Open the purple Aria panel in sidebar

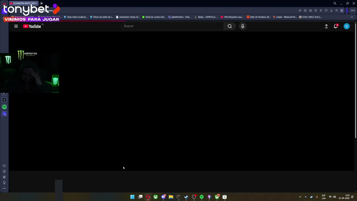click(4, 114)
